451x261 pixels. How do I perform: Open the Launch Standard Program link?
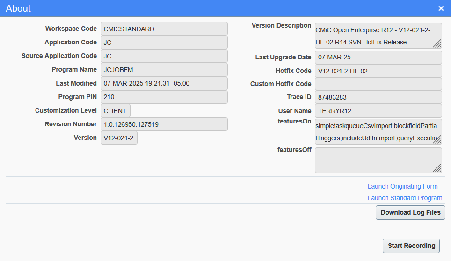[x=405, y=198]
